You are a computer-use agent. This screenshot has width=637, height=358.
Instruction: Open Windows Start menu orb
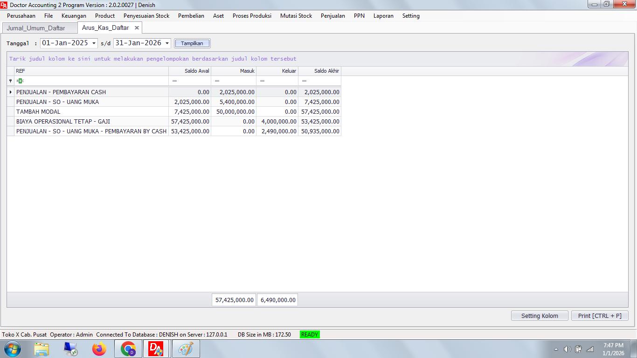click(13, 349)
